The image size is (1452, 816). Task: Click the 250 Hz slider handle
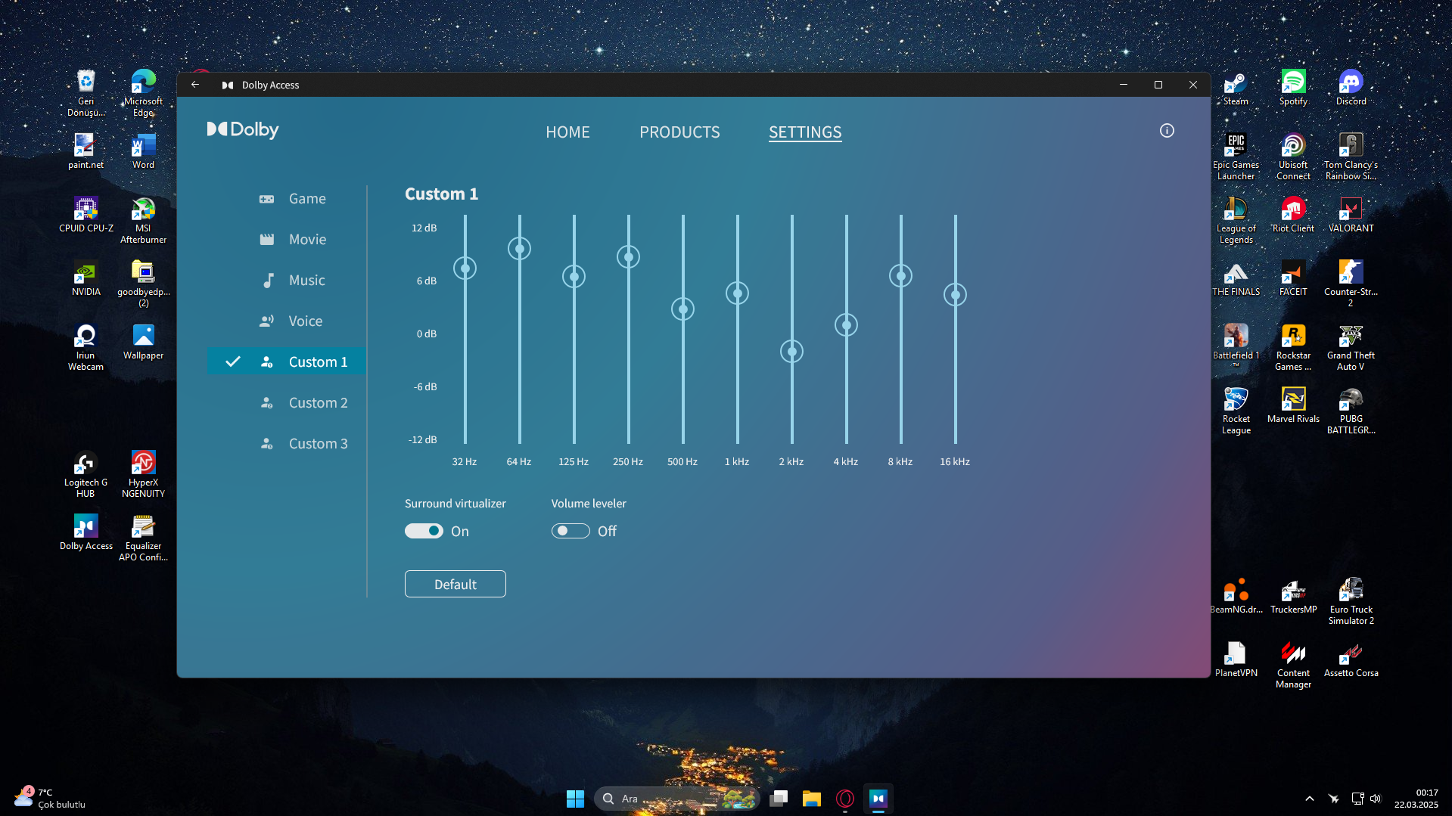[x=628, y=257]
